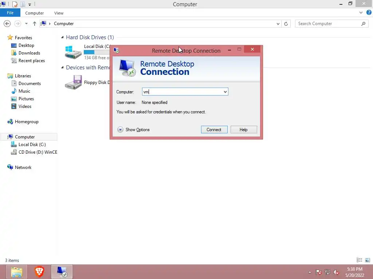Screen dimensions: 373x279
Task: Click the Properties icon in quick access toolbar
Action: (x=15, y=4)
